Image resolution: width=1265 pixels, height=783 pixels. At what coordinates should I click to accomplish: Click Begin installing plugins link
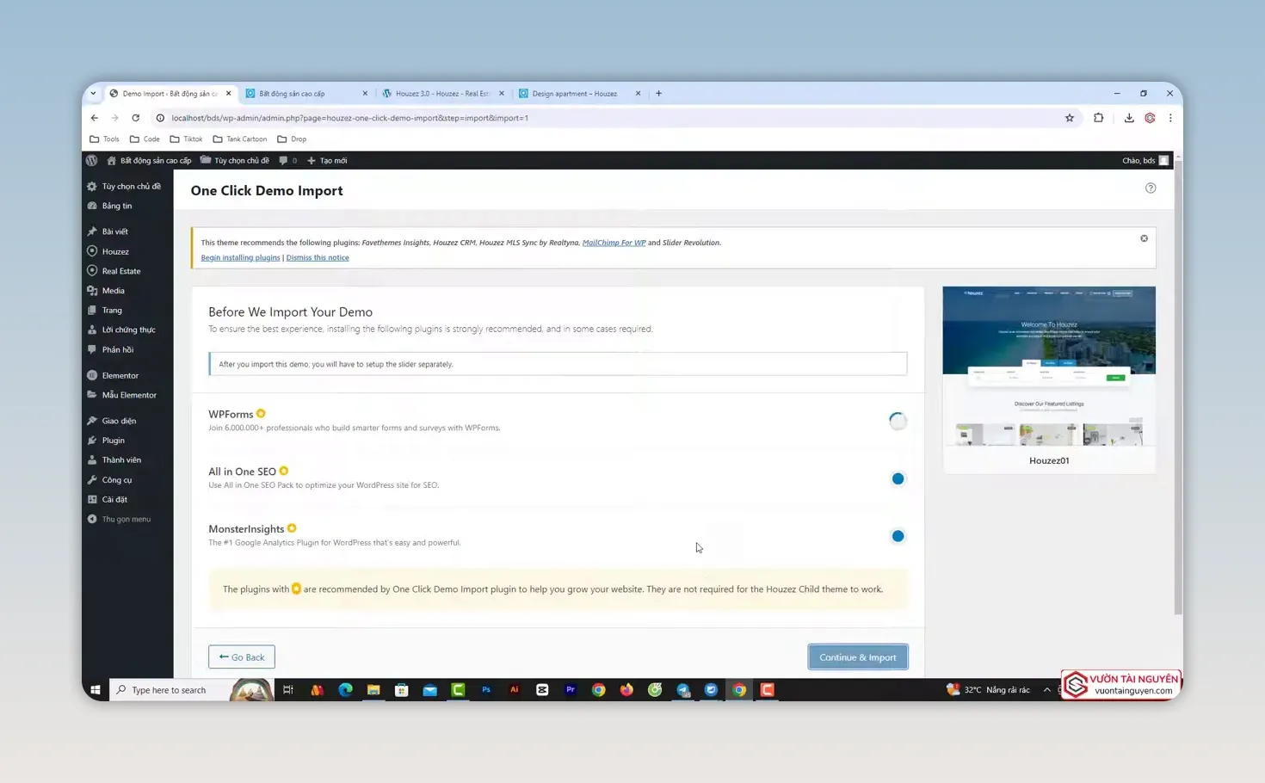pyautogui.click(x=240, y=257)
